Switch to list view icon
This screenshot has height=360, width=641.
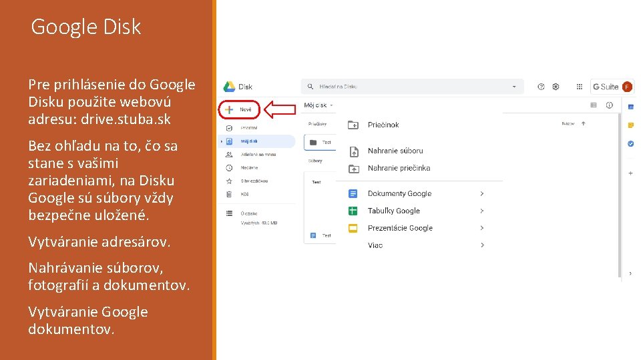(x=594, y=105)
